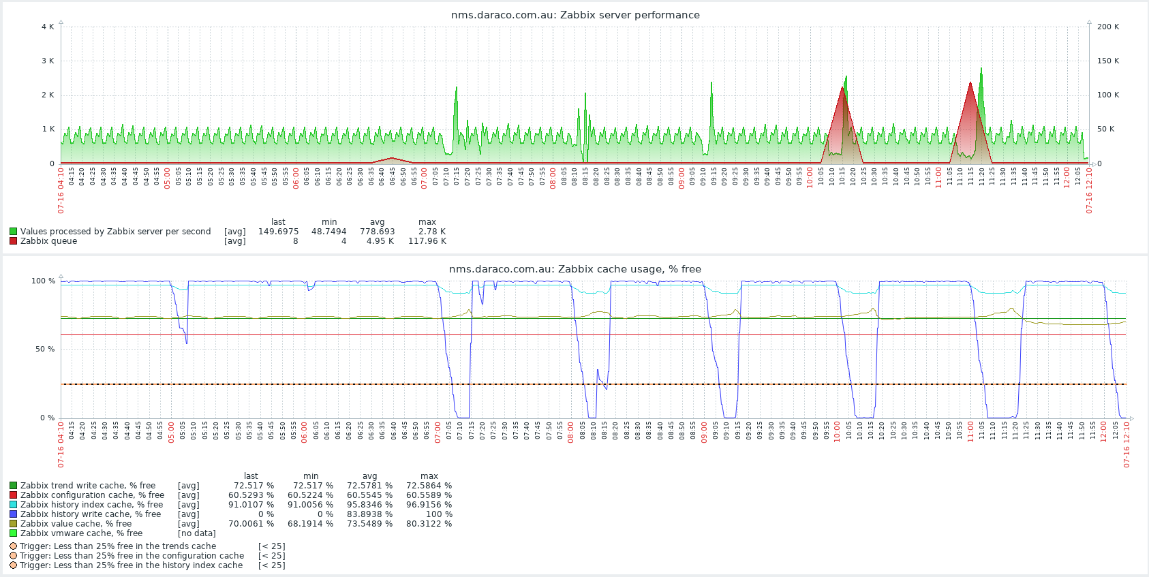Select the configuration cache last value '60.5293 %'
The width and height of the screenshot is (1149, 577).
pos(251,495)
